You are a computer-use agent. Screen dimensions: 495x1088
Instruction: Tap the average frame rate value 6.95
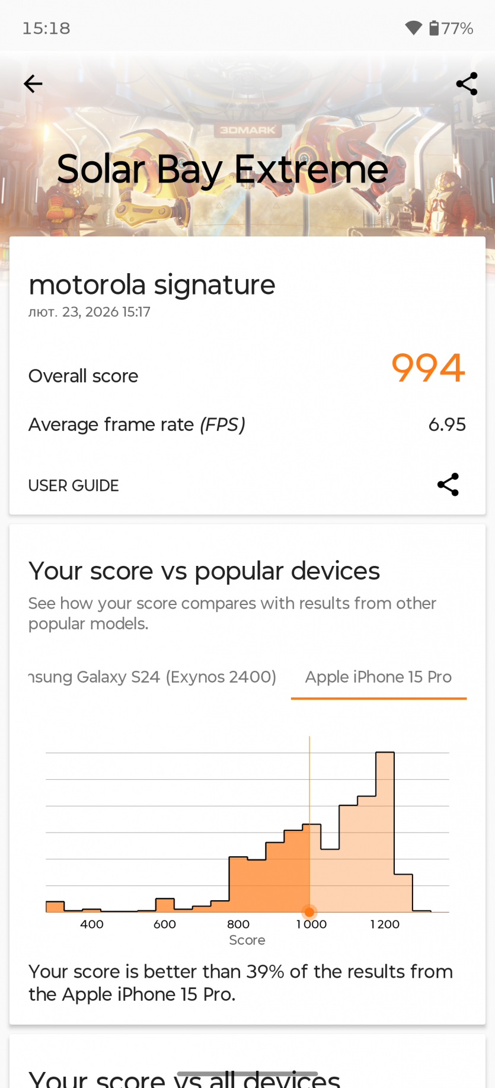coord(447,424)
